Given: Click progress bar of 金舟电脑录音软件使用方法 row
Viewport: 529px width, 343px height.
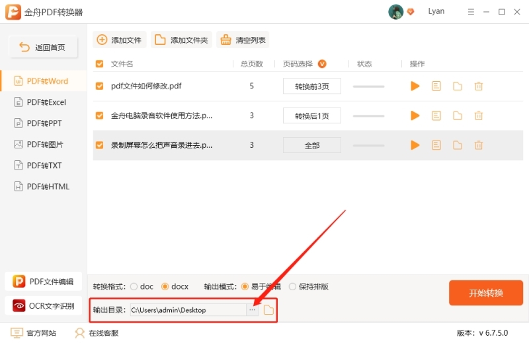Looking at the screenshot, I should [x=368, y=116].
